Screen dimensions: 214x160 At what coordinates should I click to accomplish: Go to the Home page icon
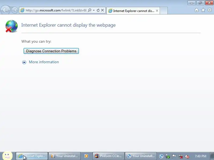[197, 10]
